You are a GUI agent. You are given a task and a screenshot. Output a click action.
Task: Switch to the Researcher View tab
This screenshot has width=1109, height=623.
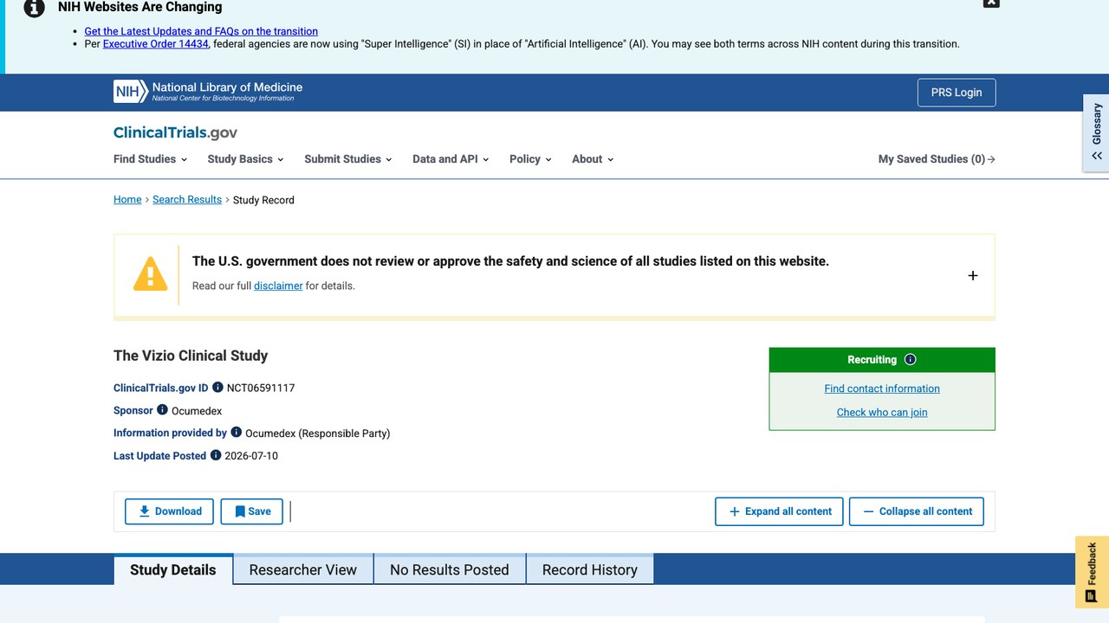click(x=303, y=569)
